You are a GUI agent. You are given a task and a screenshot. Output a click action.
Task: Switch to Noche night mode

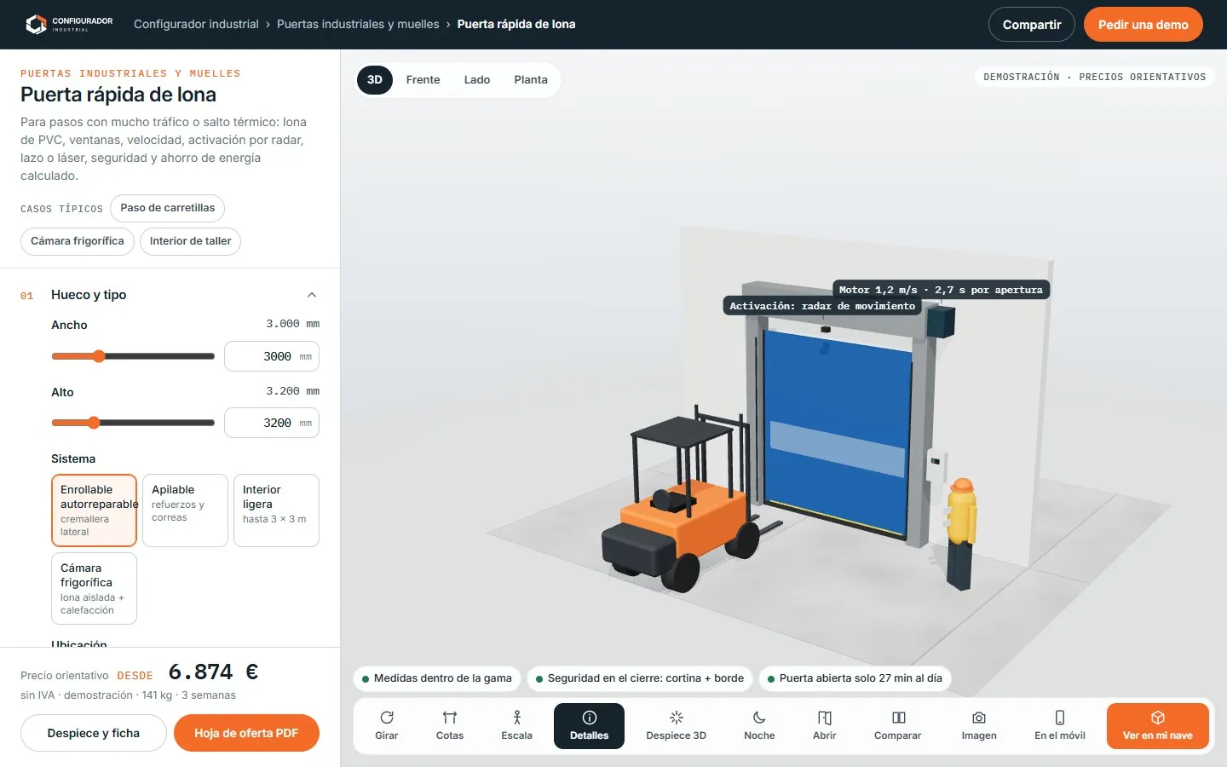pos(759,726)
